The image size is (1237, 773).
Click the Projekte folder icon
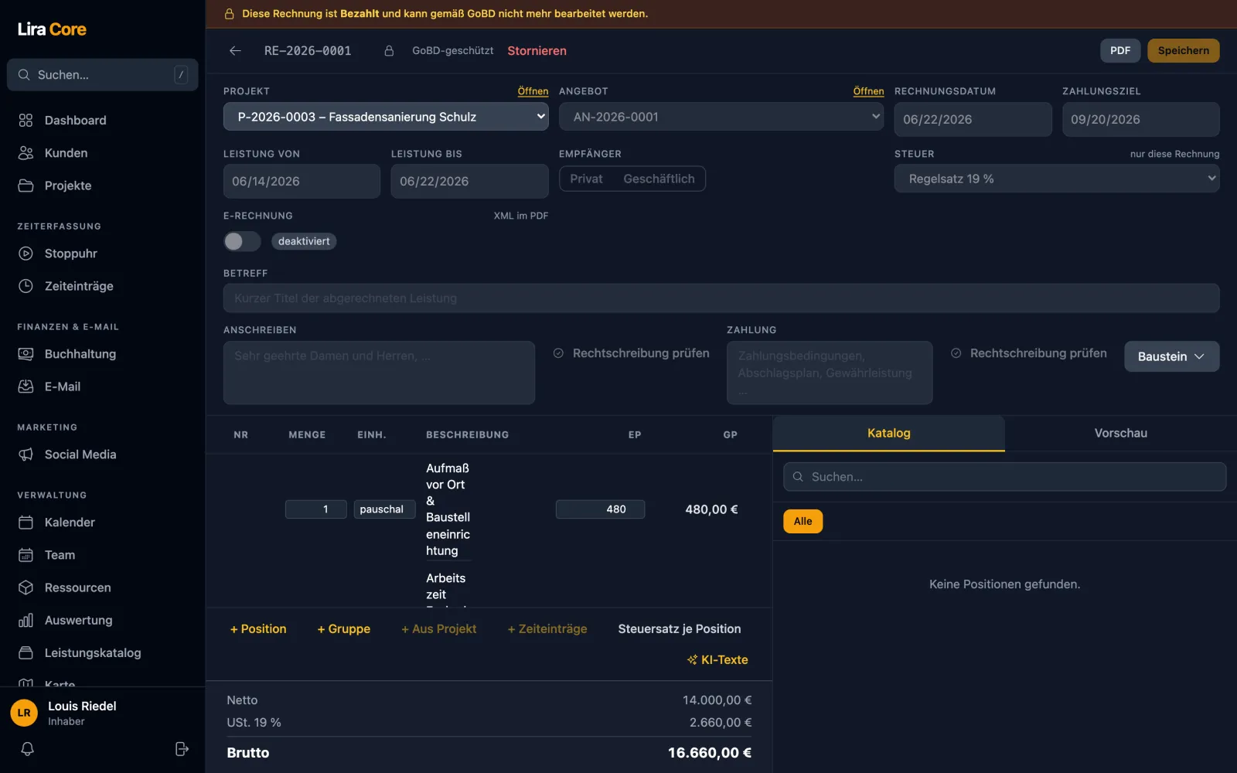[26, 186]
